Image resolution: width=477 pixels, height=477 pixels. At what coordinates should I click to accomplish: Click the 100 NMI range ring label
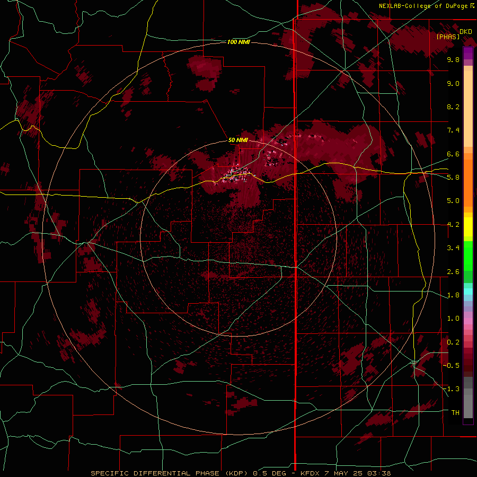(238, 42)
